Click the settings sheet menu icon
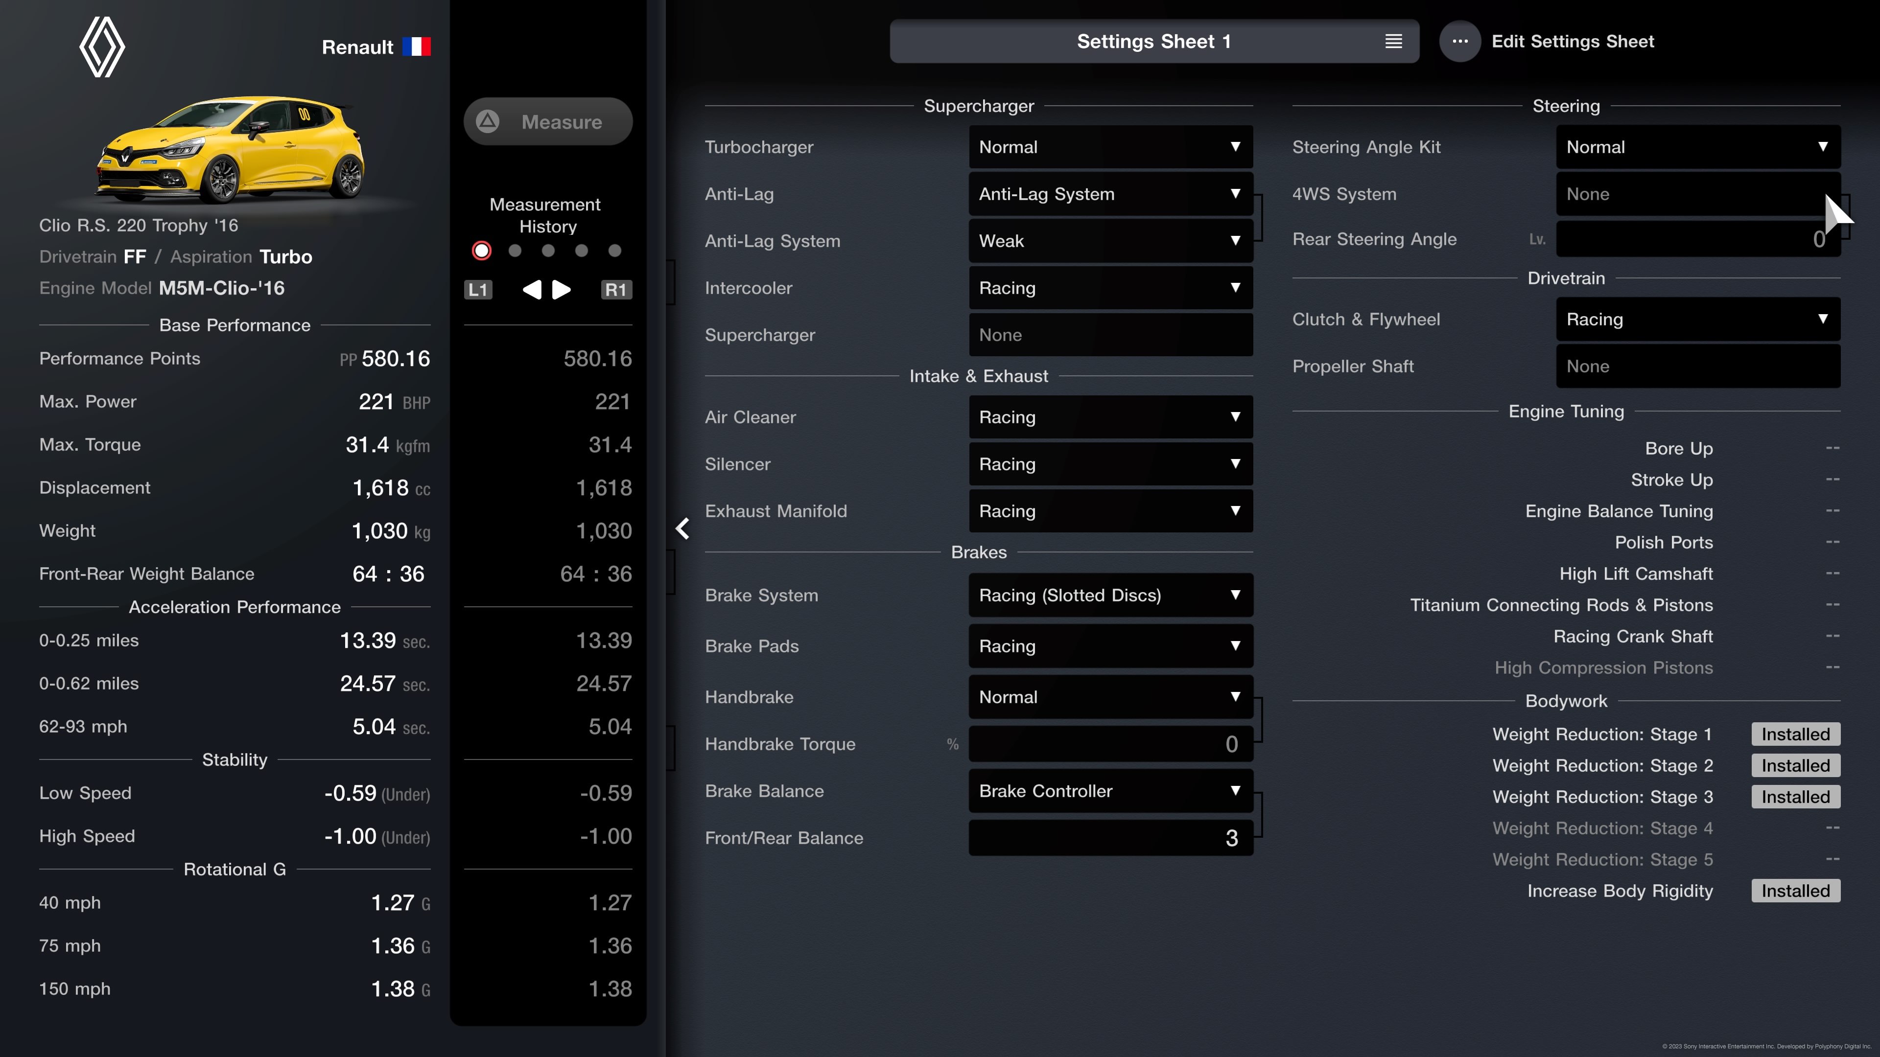Screen dimensions: 1880x1057 point(1393,41)
